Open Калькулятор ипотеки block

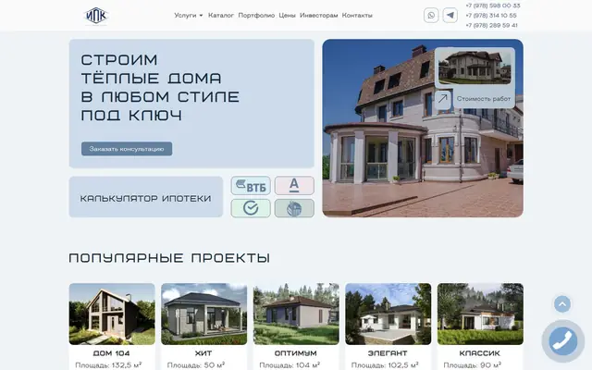click(146, 197)
